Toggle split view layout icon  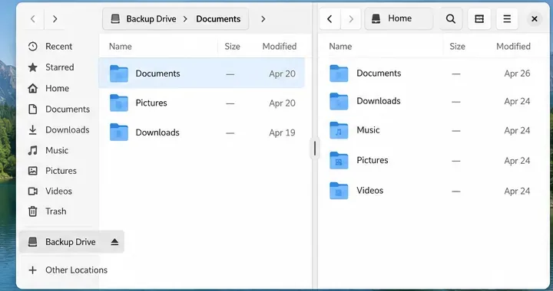pyautogui.click(x=479, y=18)
